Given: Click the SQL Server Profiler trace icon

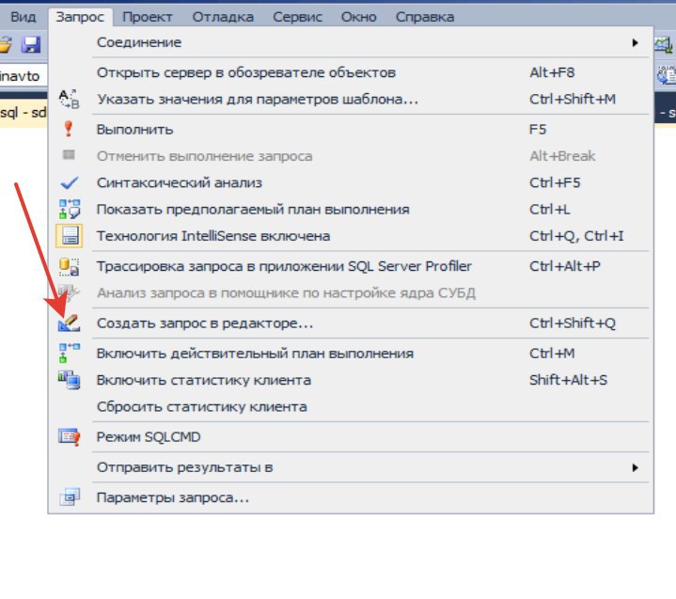Looking at the screenshot, I should click(x=69, y=266).
